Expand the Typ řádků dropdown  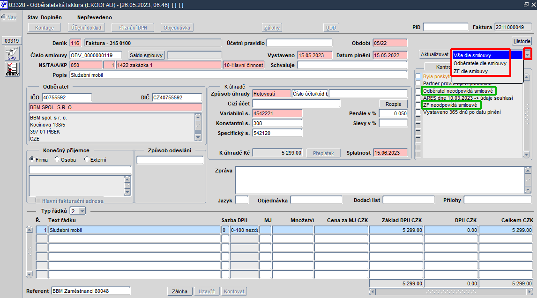point(82,211)
